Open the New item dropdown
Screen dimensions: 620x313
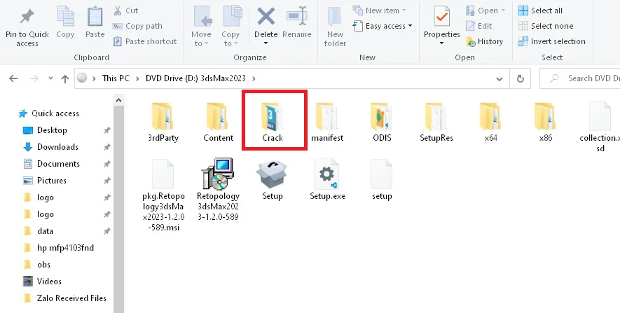pos(380,11)
